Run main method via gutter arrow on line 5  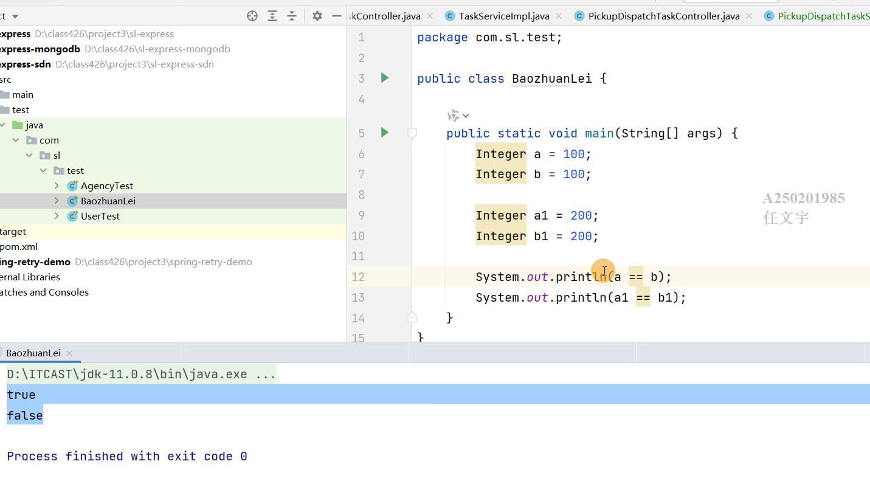point(384,133)
